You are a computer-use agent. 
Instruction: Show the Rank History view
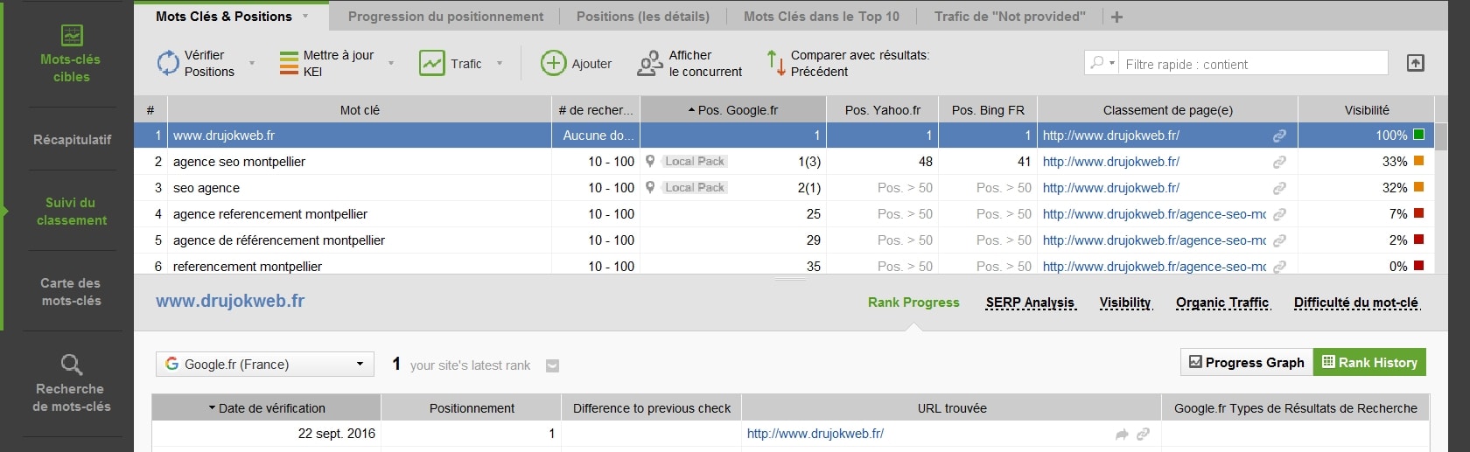(1369, 362)
